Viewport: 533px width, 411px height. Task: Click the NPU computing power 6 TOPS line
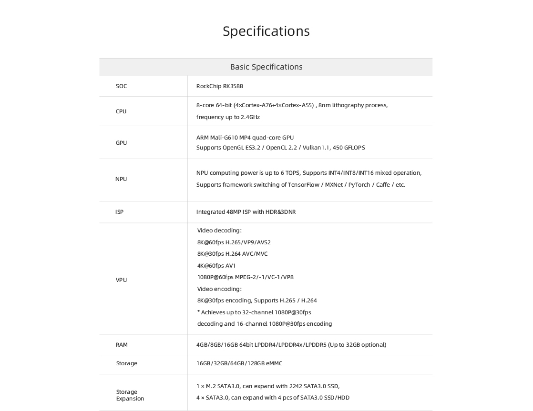tap(308, 173)
